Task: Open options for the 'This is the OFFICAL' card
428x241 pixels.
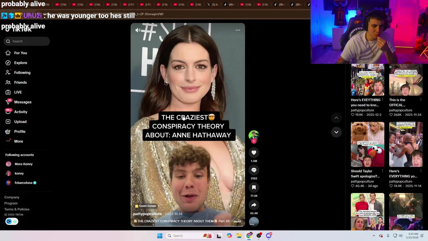Action: pos(421,100)
